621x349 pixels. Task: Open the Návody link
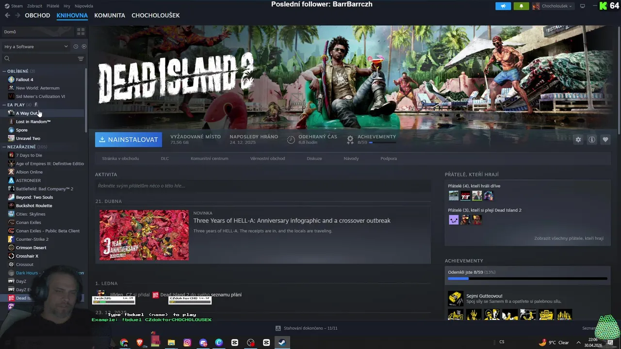351,159
